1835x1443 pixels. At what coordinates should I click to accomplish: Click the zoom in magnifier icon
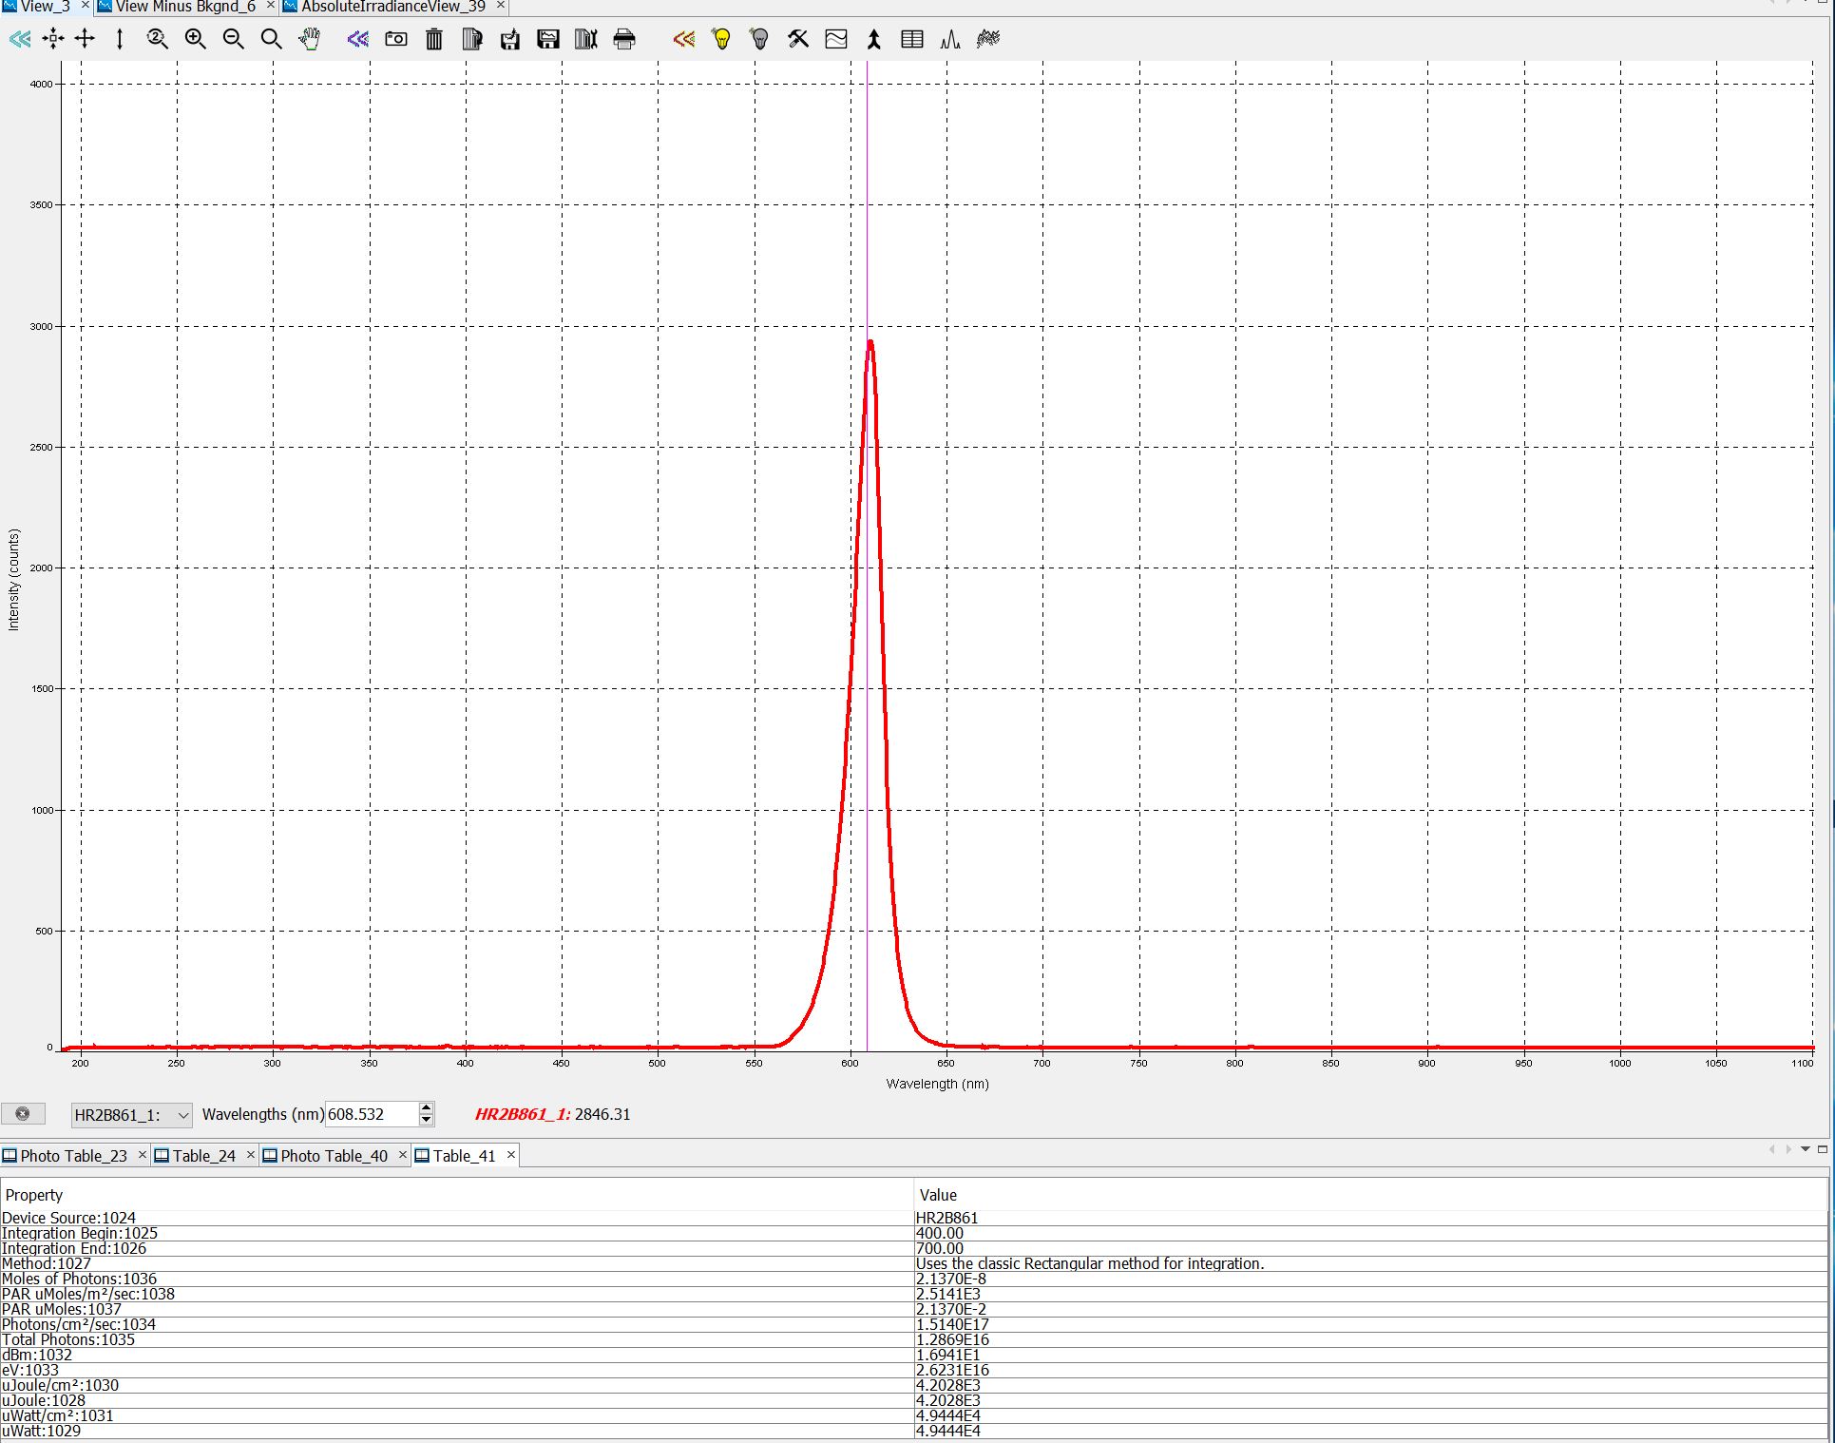195,39
